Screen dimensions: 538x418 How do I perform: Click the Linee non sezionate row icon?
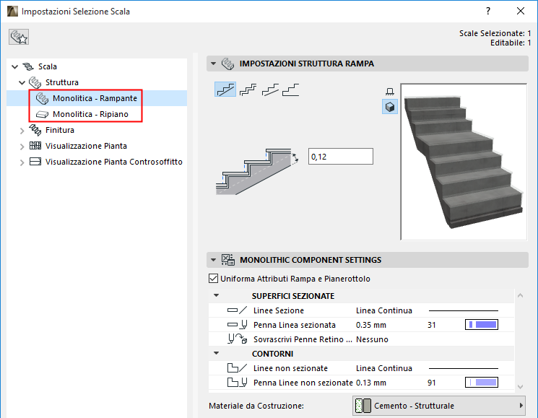tap(237, 368)
